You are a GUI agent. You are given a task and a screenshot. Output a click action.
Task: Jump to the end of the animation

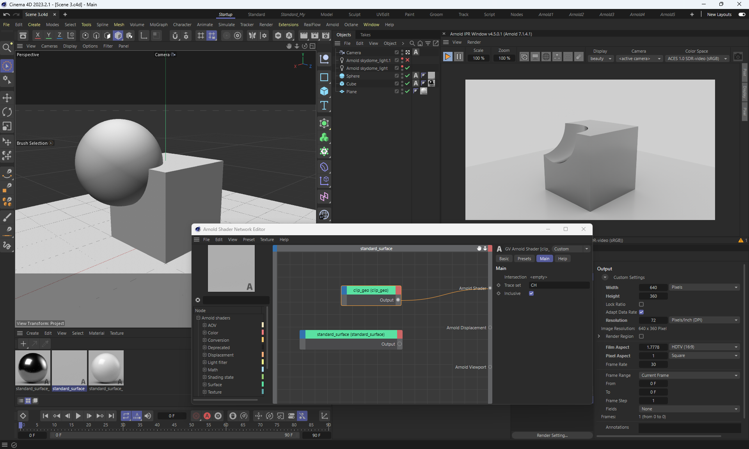[x=112, y=416]
